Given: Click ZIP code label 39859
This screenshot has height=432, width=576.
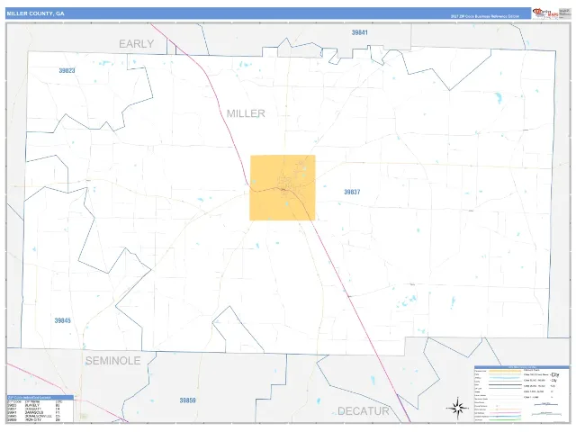Looking at the screenshot, I should (x=188, y=400).
